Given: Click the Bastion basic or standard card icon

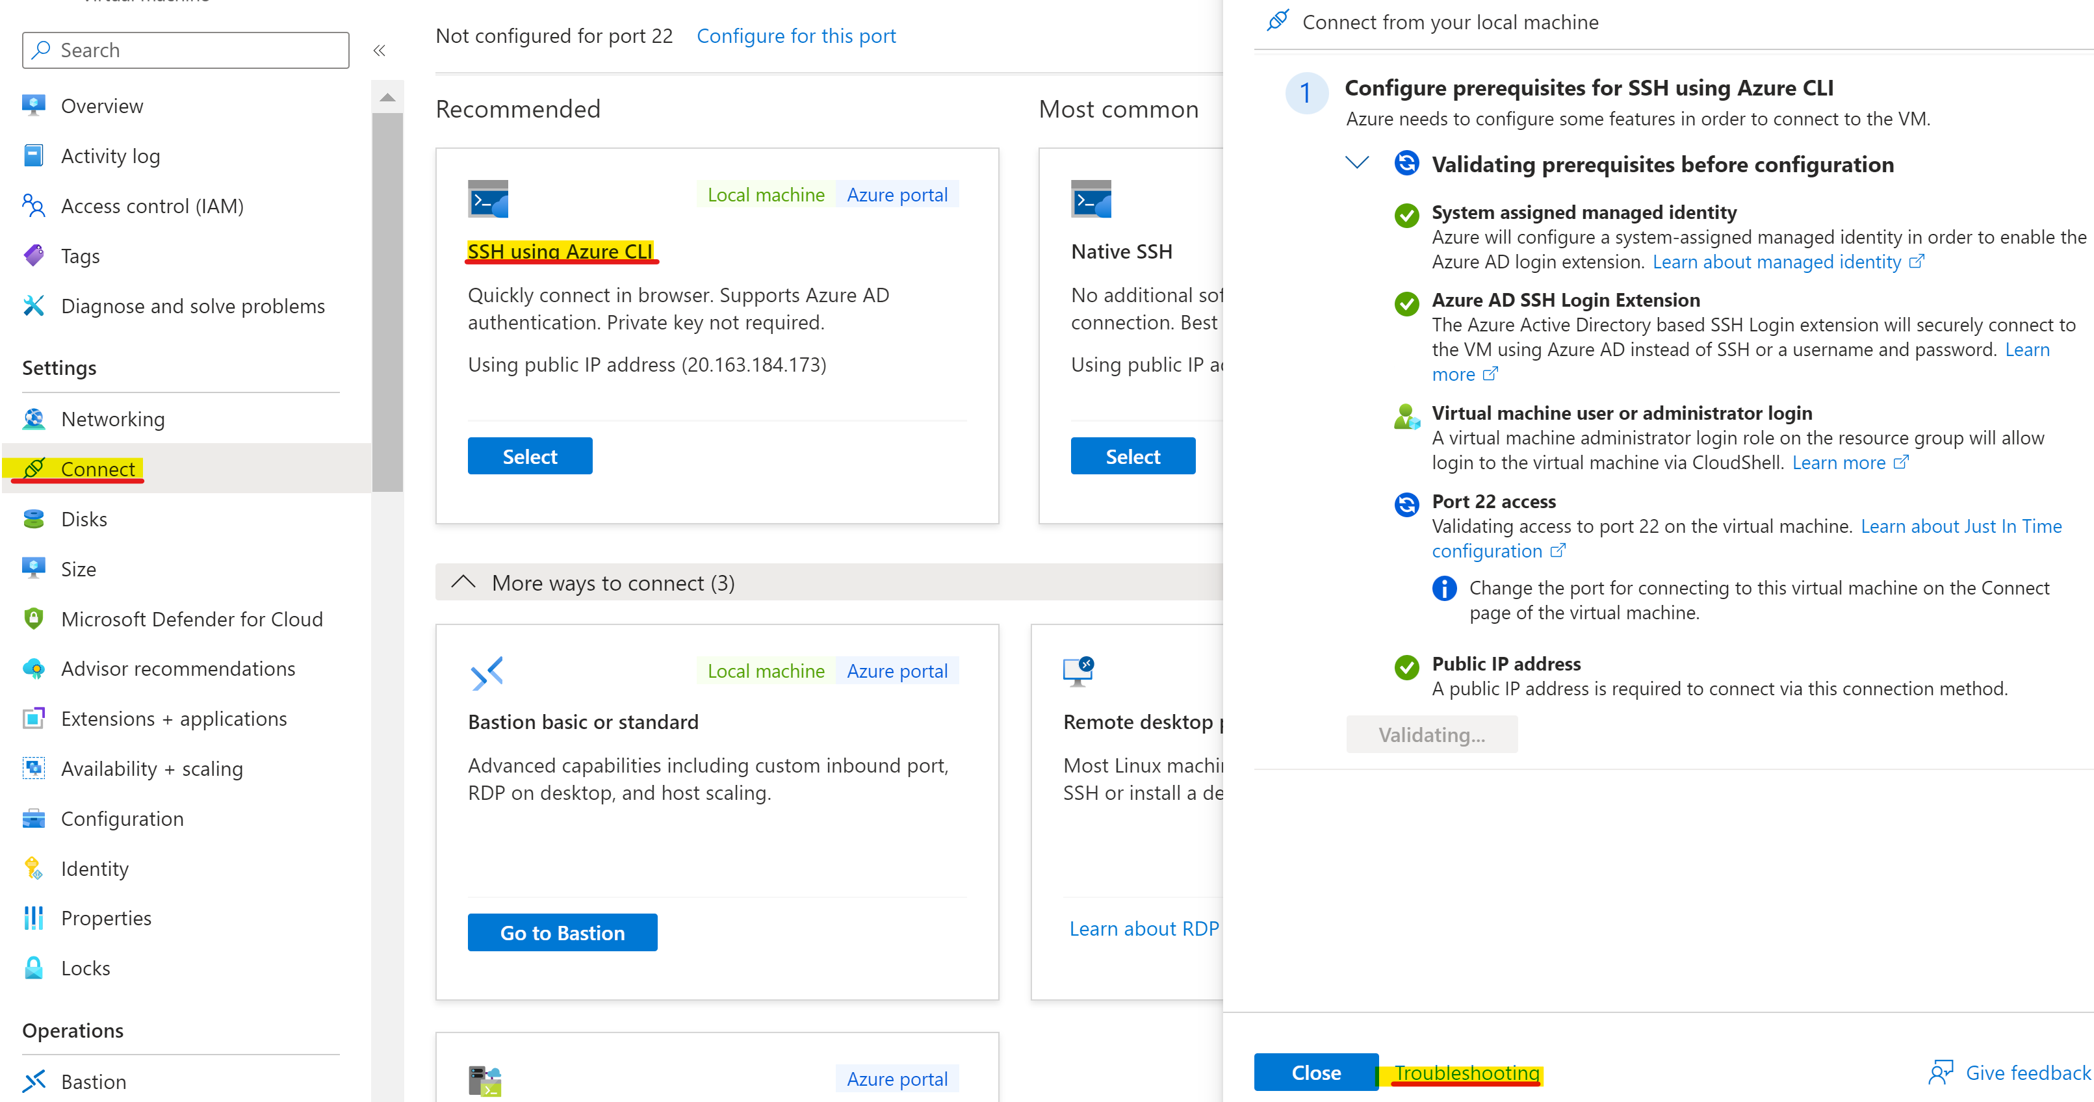Looking at the screenshot, I should (x=487, y=673).
